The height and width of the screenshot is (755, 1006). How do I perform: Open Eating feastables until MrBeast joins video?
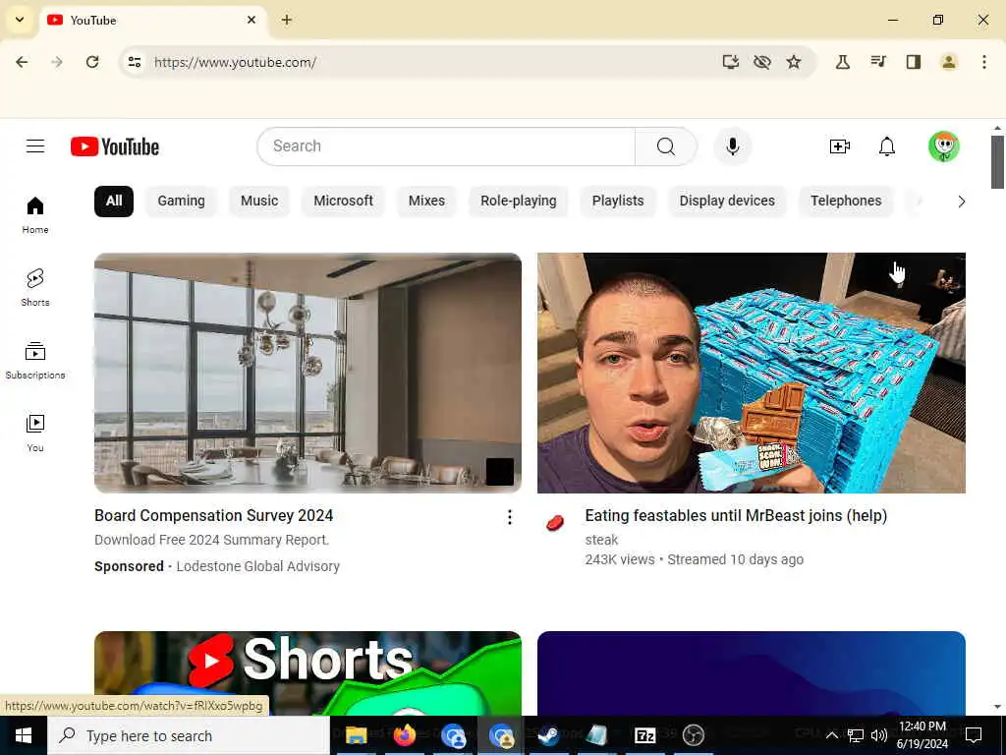(736, 515)
